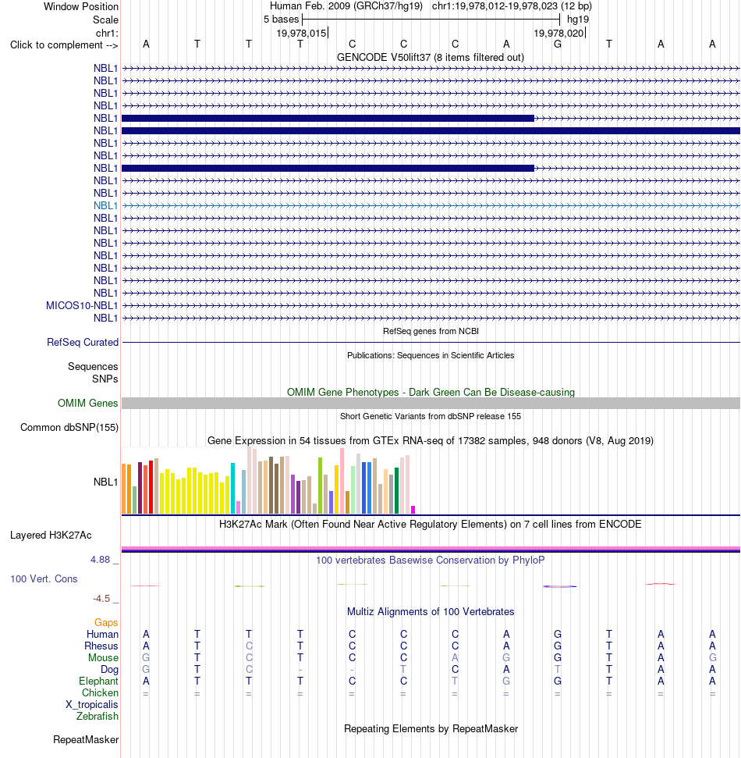Click the hg19 label next to scale bar
Image resolution: width=741 pixels, height=758 pixels.
click(x=578, y=20)
